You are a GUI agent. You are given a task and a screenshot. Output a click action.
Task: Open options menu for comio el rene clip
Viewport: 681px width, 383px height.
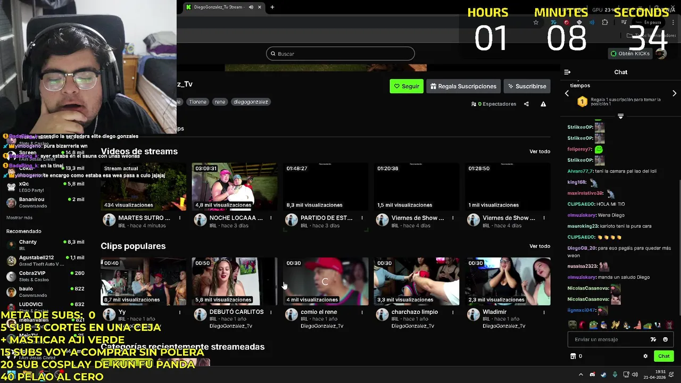click(362, 312)
